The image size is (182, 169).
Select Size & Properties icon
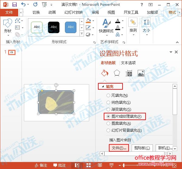click(129, 73)
